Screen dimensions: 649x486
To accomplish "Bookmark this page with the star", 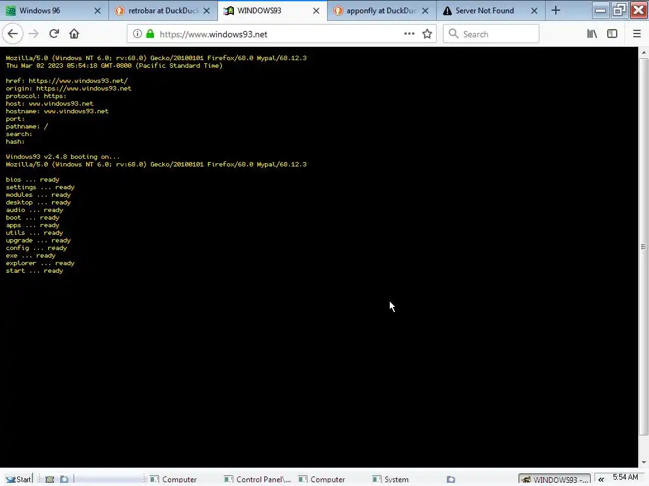I will point(427,34).
